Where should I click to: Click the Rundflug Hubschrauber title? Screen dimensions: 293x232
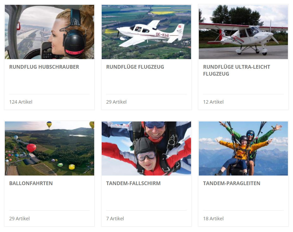(x=44, y=67)
